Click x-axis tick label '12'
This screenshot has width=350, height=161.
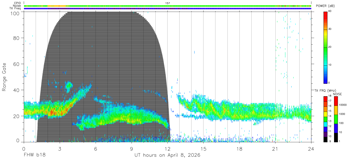coord(168,149)
